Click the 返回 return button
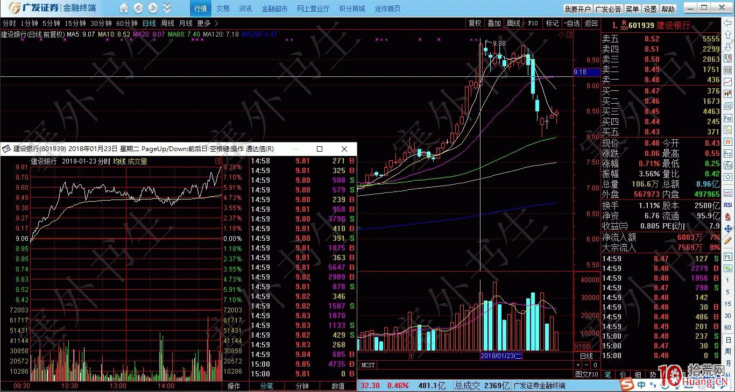Image resolution: width=735 pixels, height=392 pixels. coord(591,23)
